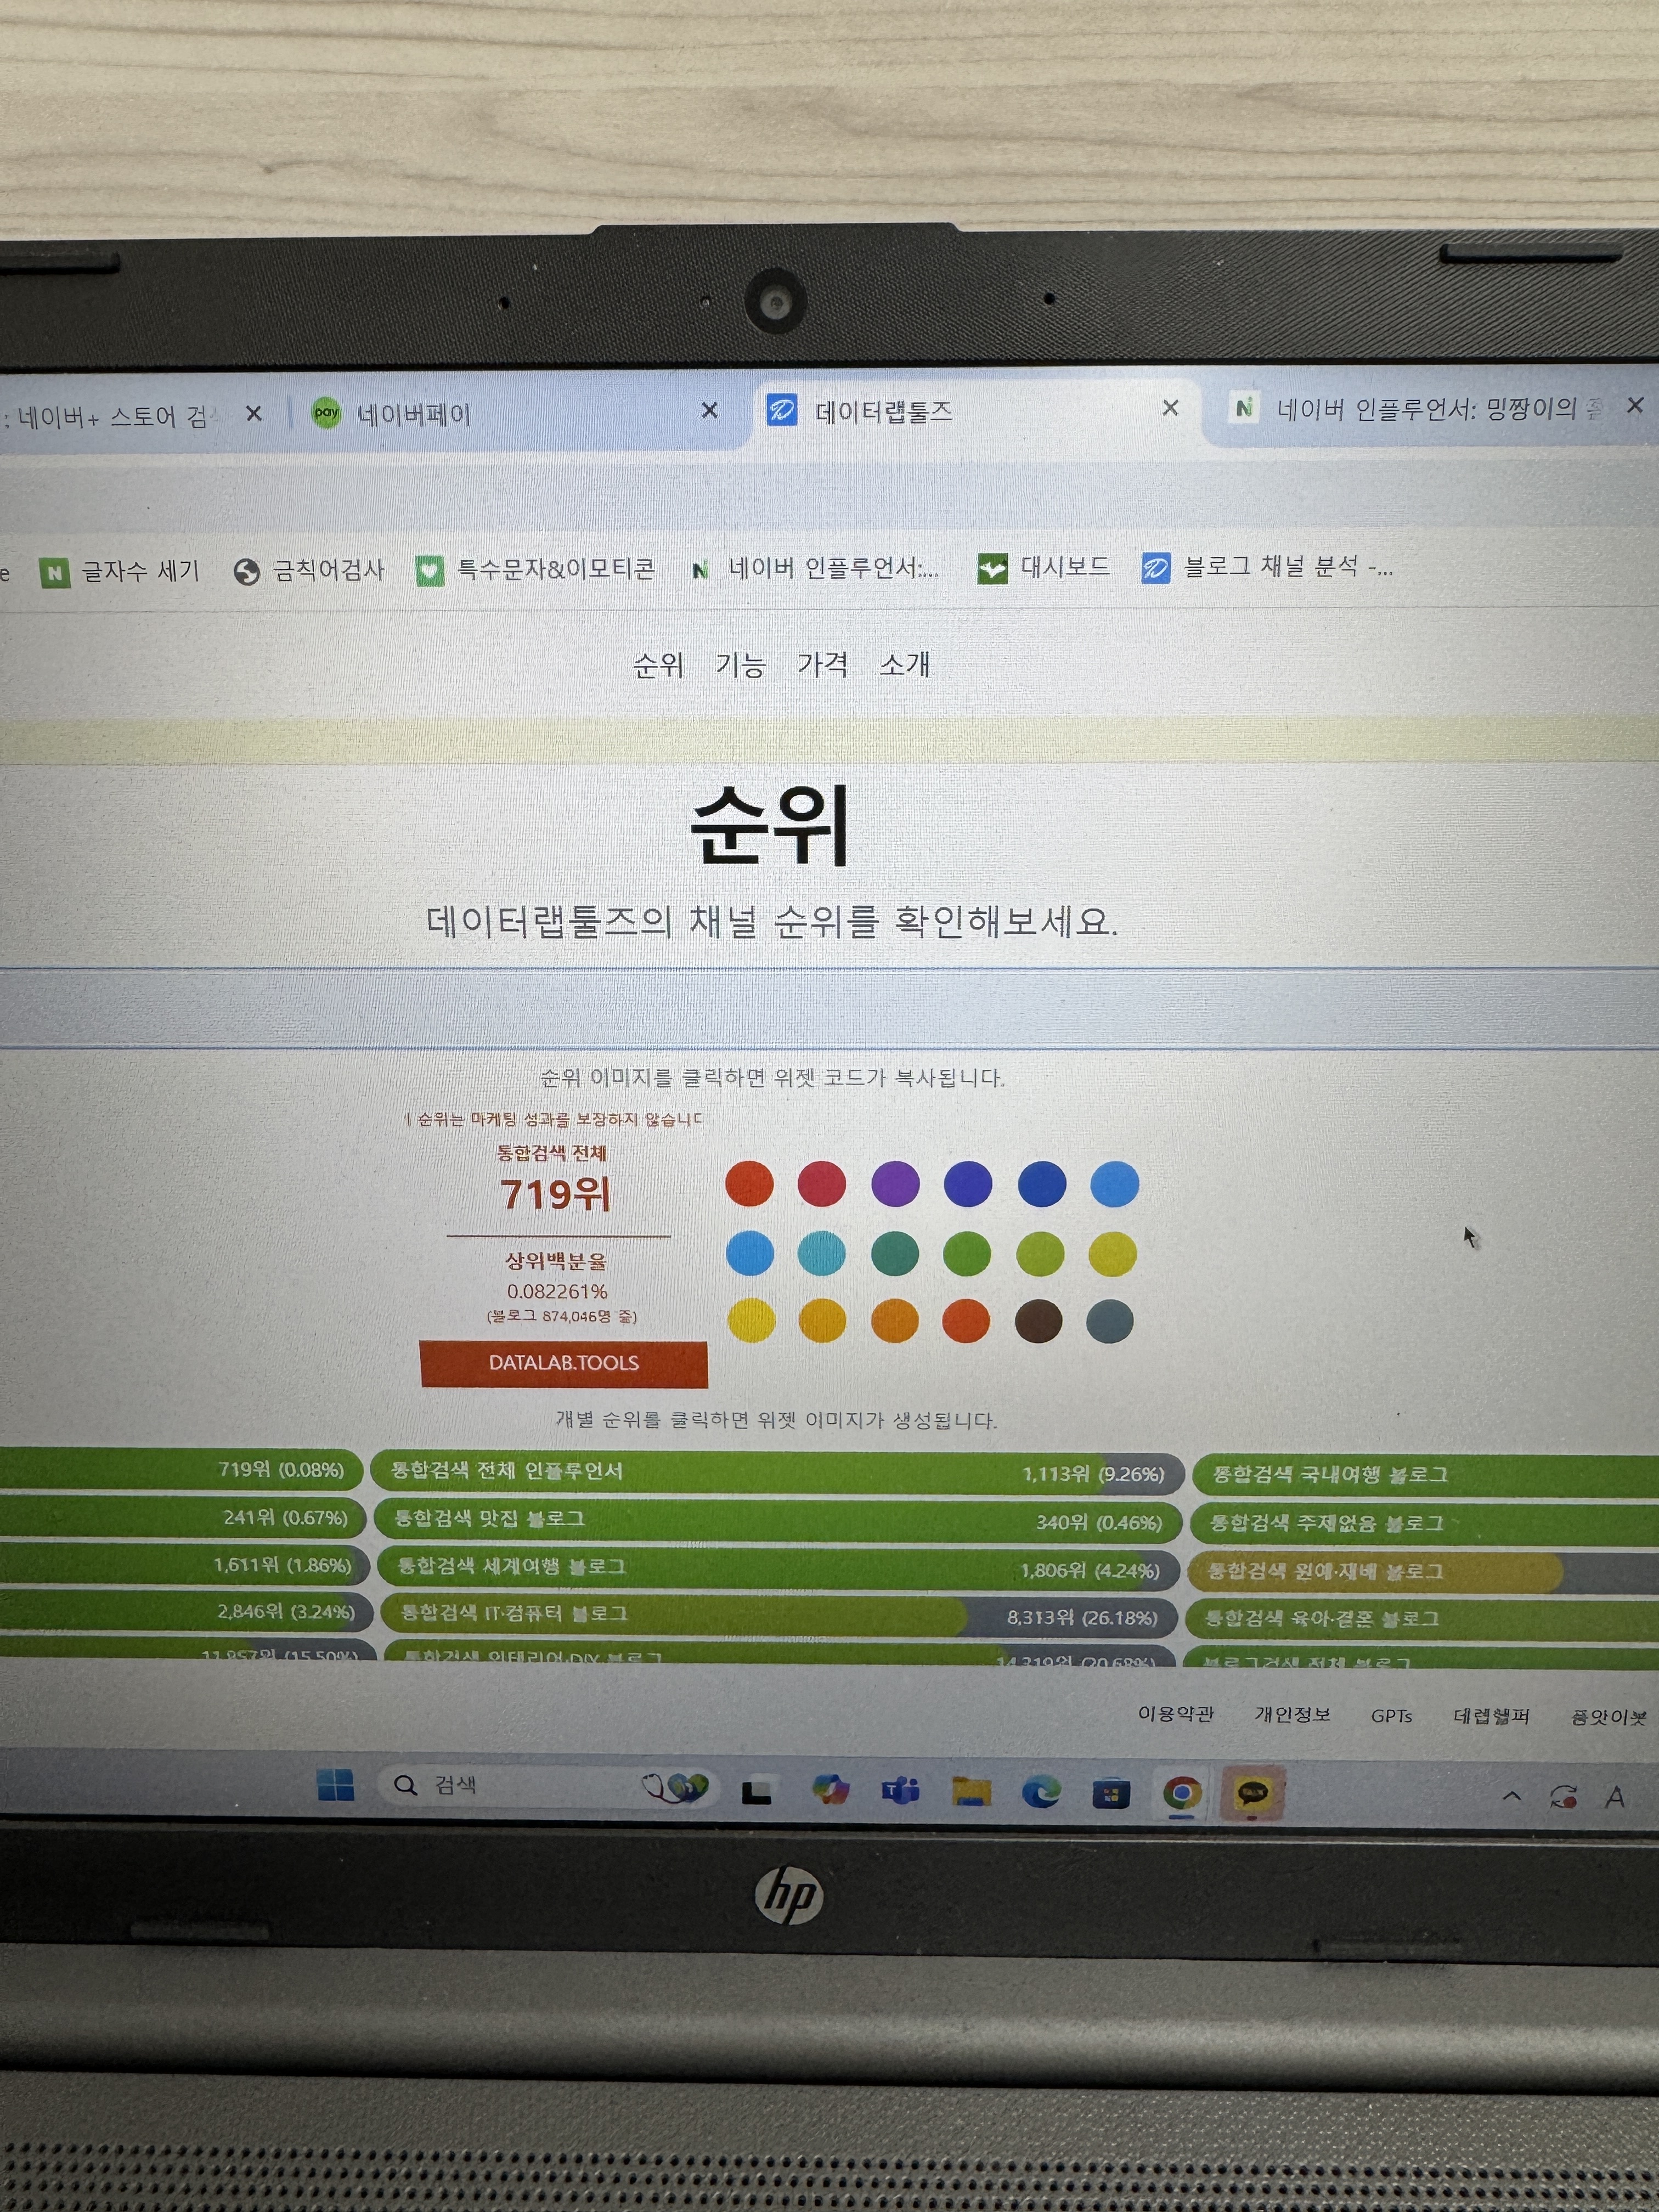Close the 네이버+ 스토어 tab
1659x2212 pixels.
(x=254, y=413)
